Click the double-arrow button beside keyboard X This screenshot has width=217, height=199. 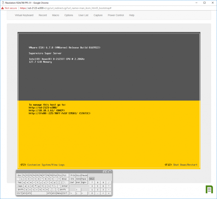105,172
